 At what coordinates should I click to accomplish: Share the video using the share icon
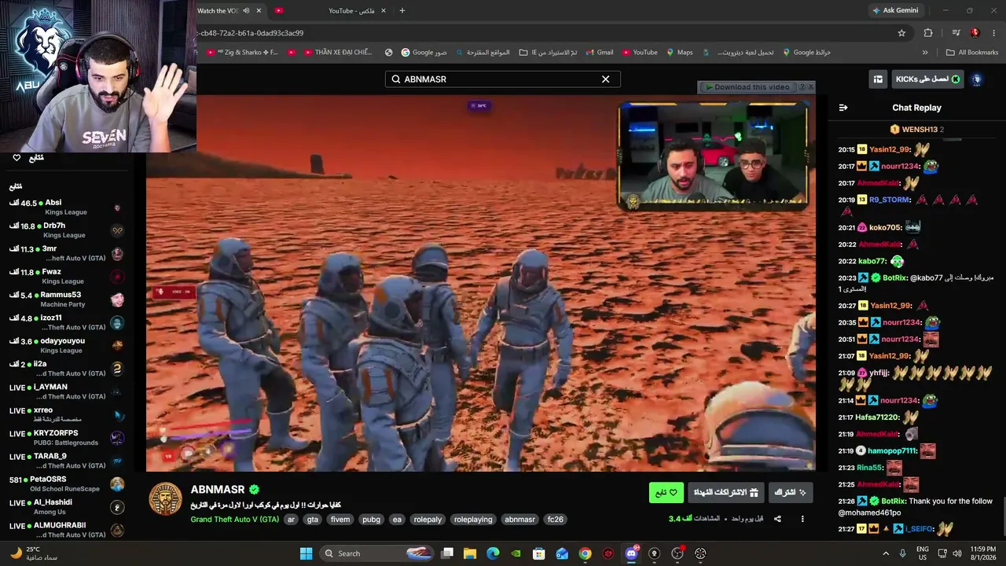pos(777,519)
